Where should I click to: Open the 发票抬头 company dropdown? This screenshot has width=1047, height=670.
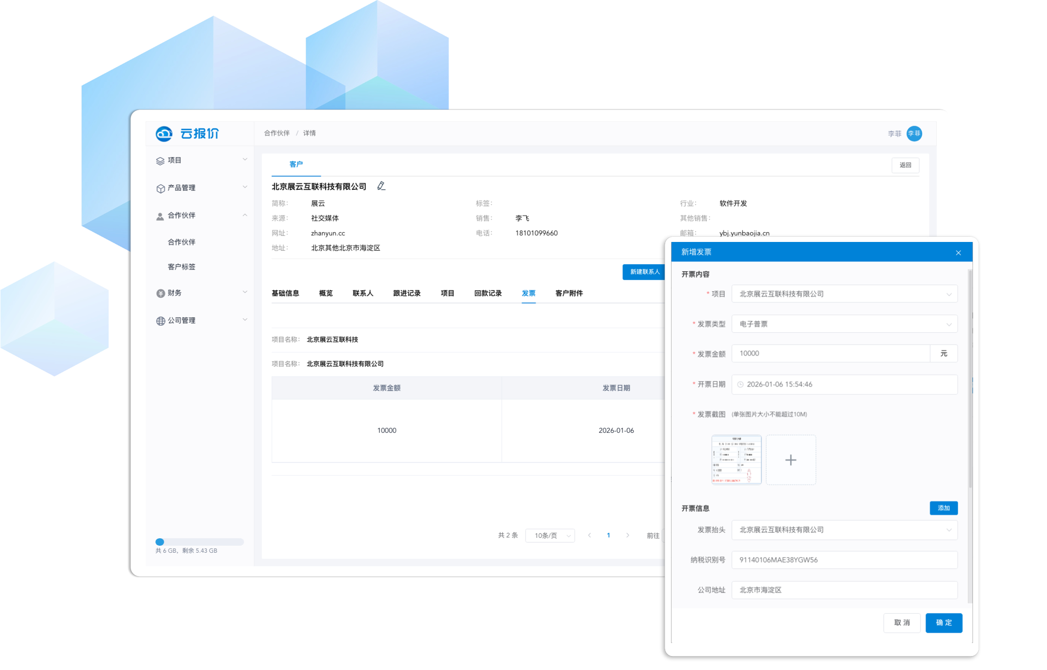point(844,529)
